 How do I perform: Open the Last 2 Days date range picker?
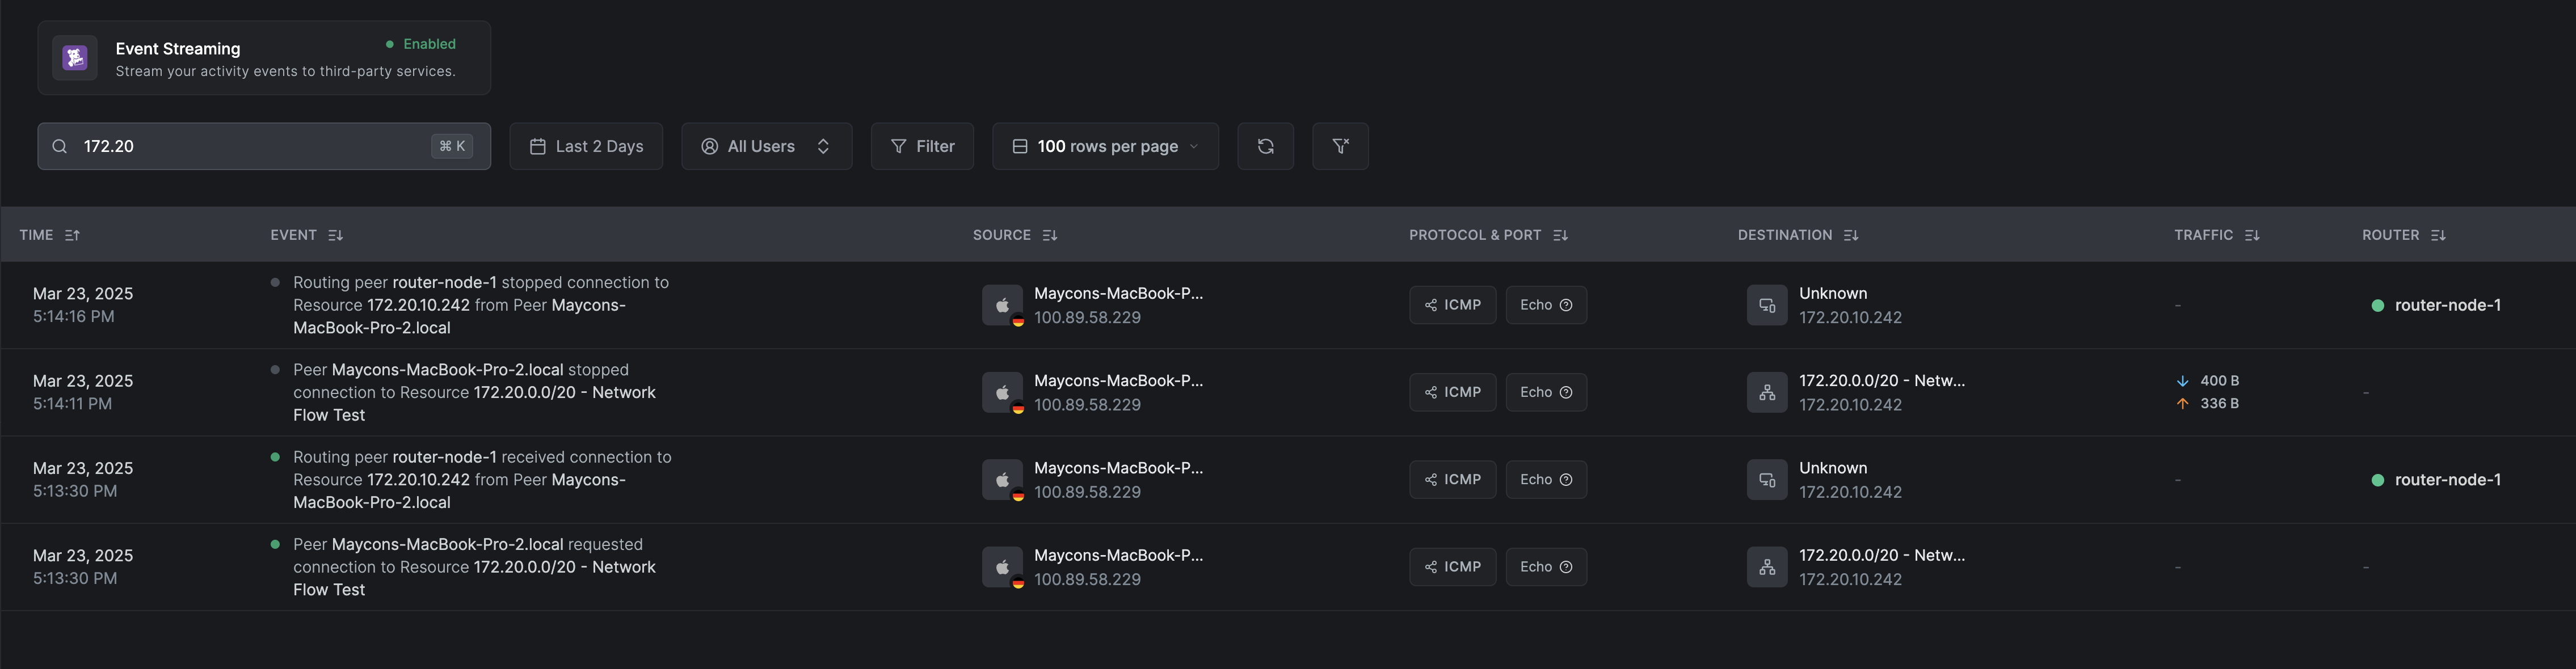tap(586, 146)
